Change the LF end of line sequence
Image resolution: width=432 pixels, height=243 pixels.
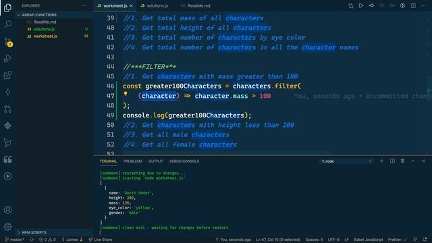(x=346, y=240)
